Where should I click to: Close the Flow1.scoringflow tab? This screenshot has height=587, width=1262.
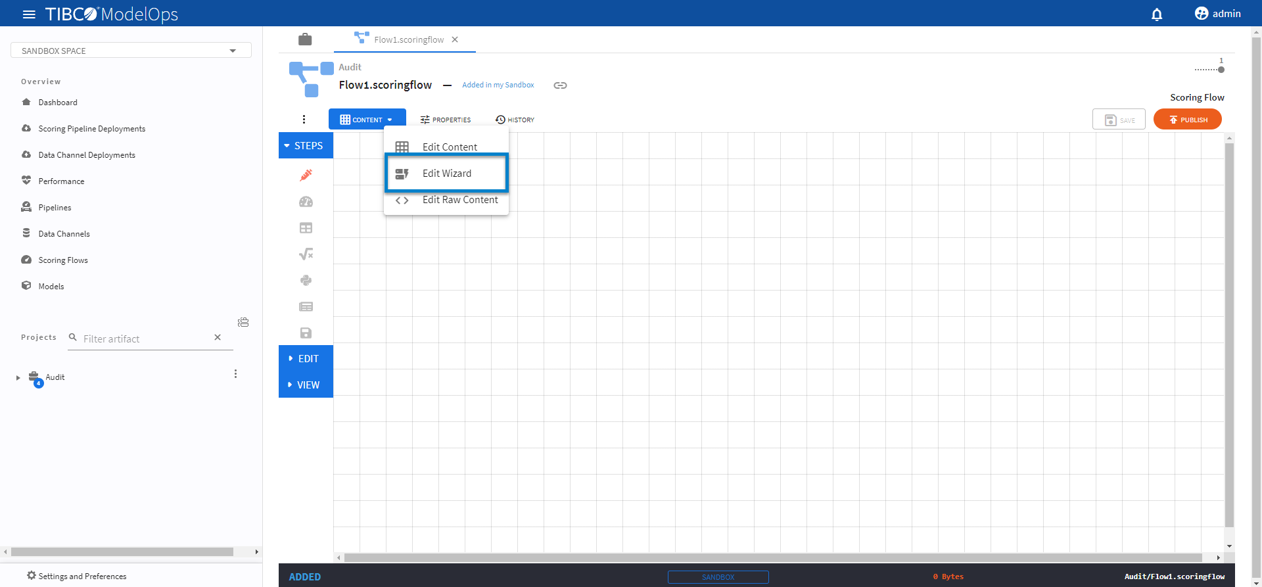click(455, 39)
